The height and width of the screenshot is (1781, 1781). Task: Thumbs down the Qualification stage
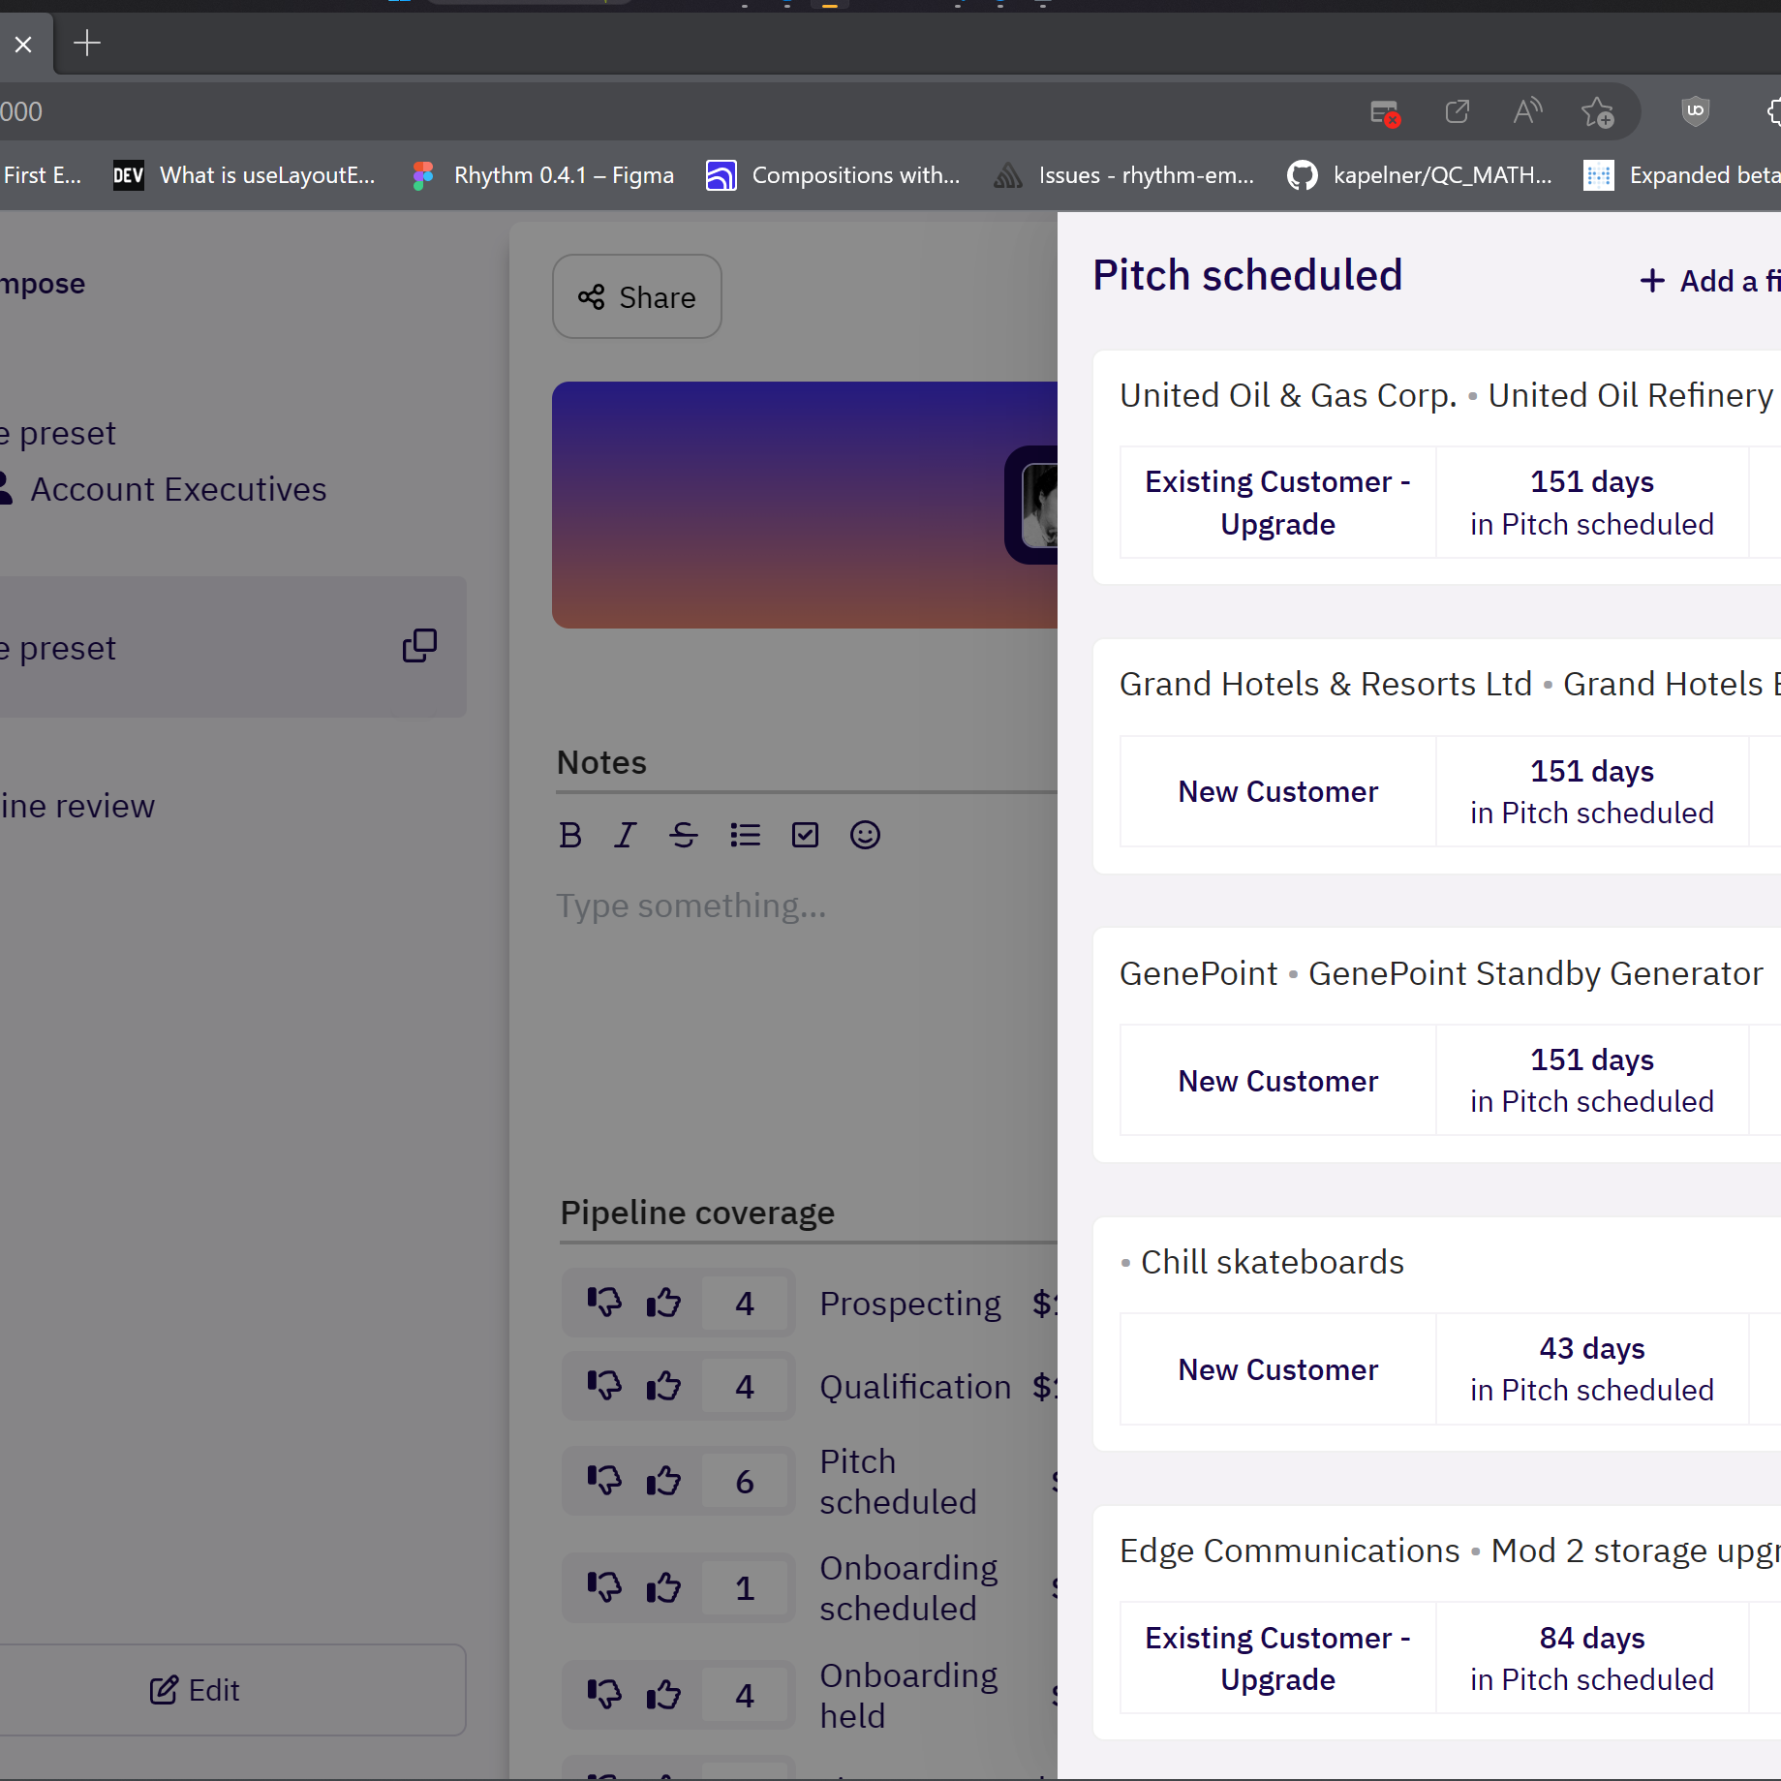click(604, 1385)
